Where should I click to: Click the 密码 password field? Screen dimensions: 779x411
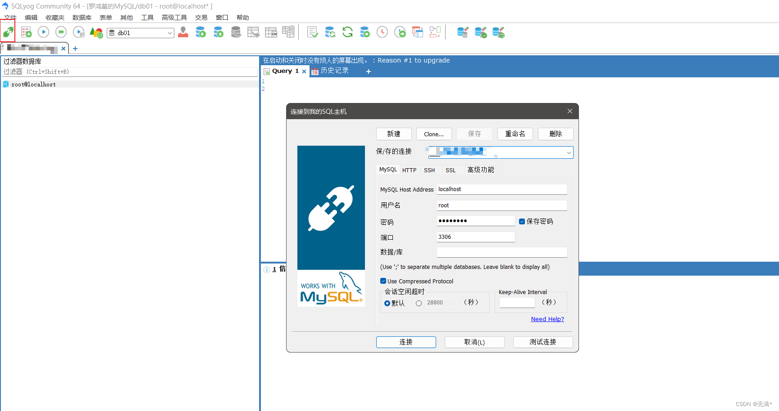pyautogui.click(x=476, y=221)
